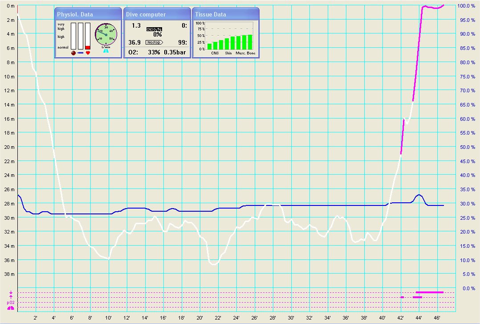Select the Tissue Data panel header

226,14
